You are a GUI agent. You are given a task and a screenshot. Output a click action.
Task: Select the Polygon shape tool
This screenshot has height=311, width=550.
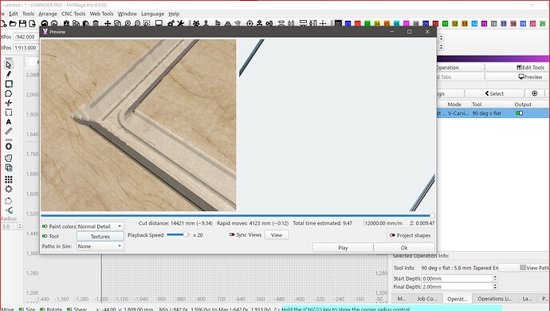coord(9,93)
